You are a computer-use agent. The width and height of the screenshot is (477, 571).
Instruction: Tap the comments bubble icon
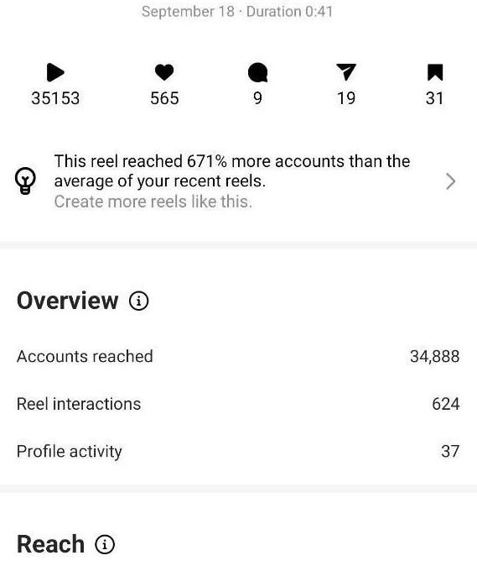coord(257,72)
